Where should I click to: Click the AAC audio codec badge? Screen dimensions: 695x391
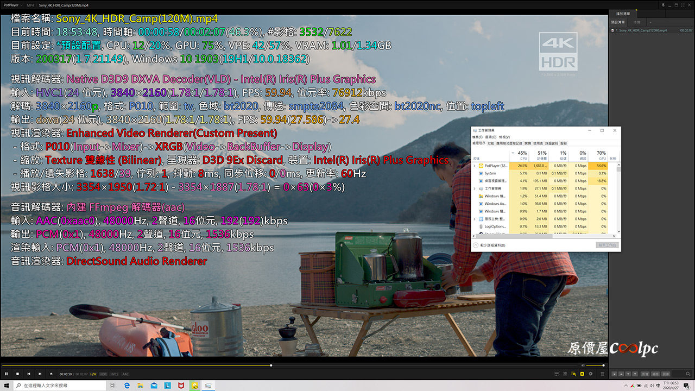pyautogui.click(x=125, y=374)
